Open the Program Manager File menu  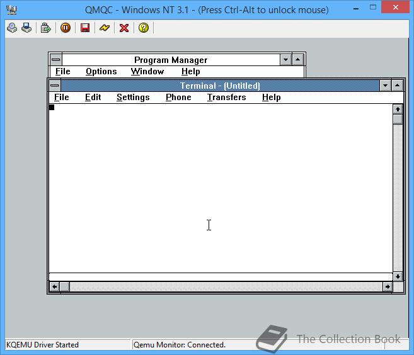tap(63, 72)
